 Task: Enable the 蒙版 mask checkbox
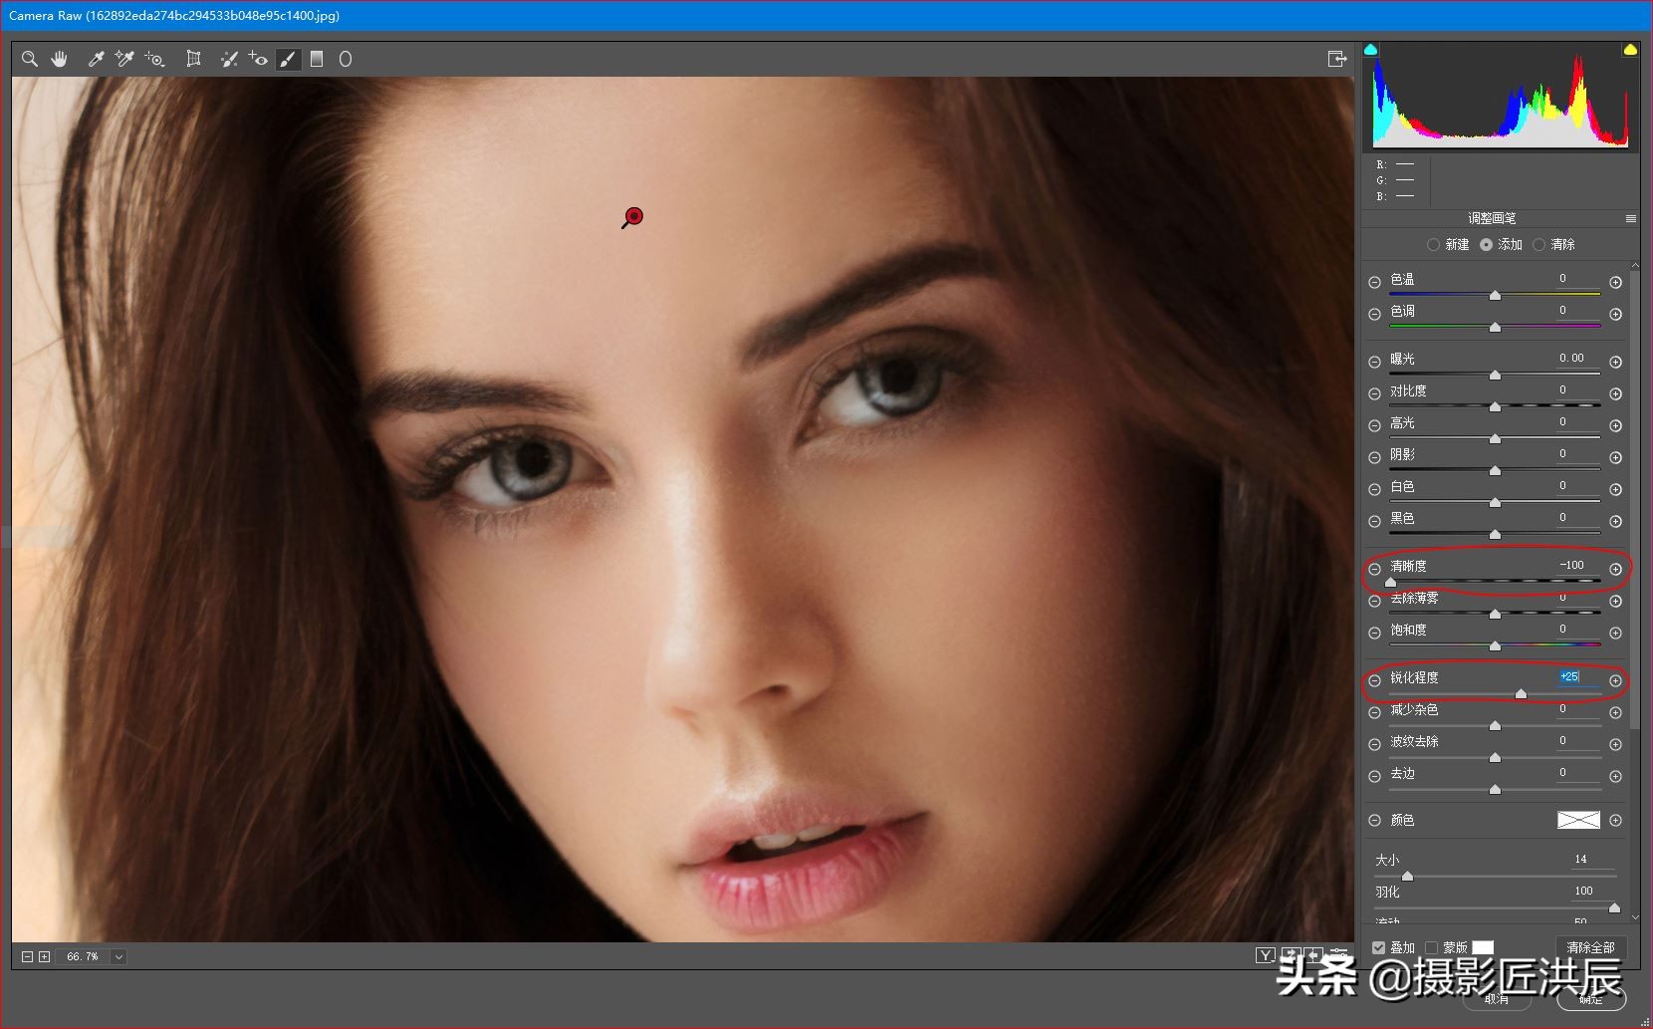click(x=1431, y=947)
